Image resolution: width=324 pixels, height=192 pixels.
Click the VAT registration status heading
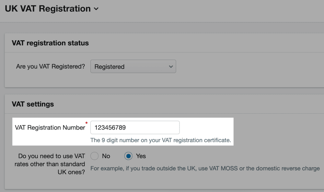(x=50, y=43)
